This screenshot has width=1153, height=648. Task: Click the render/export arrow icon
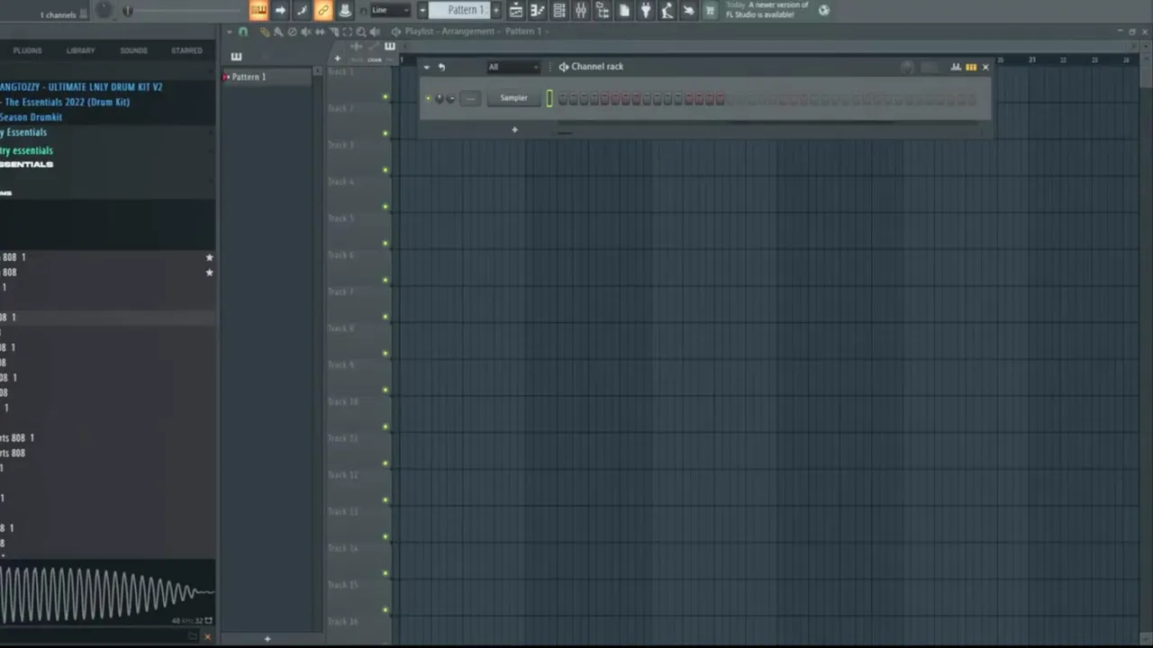click(x=689, y=10)
